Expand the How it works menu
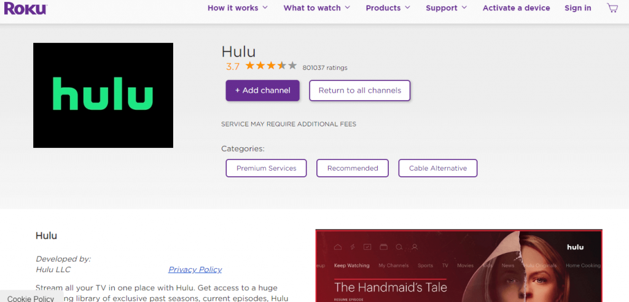The height and width of the screenshot is (302, 629). pyautogui.click(x=238, y=8)
